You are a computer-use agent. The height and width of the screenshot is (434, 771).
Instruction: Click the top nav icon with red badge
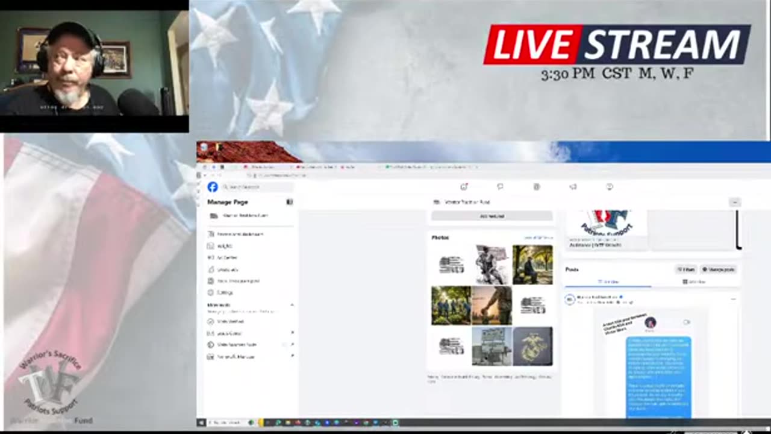(x=464, y=187)
